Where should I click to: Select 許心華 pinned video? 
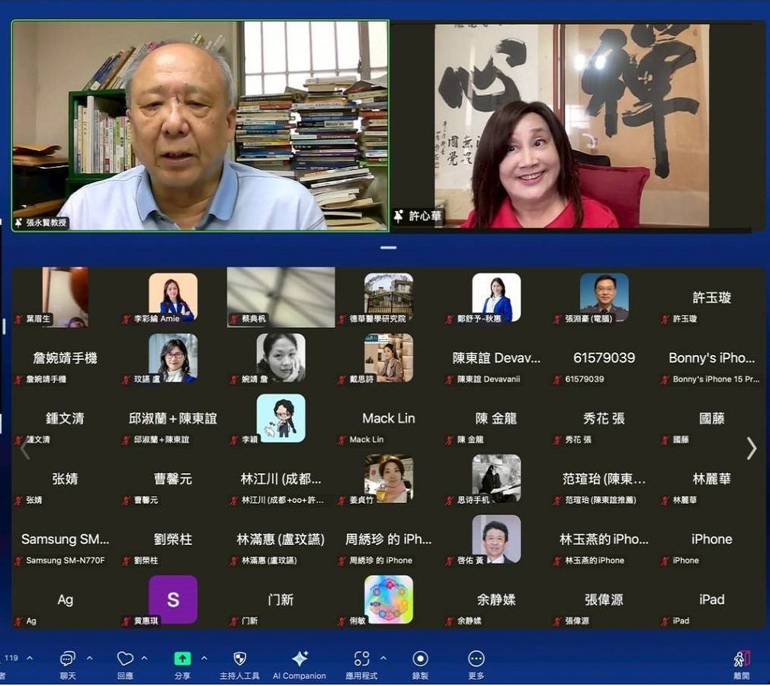[572, 126]
